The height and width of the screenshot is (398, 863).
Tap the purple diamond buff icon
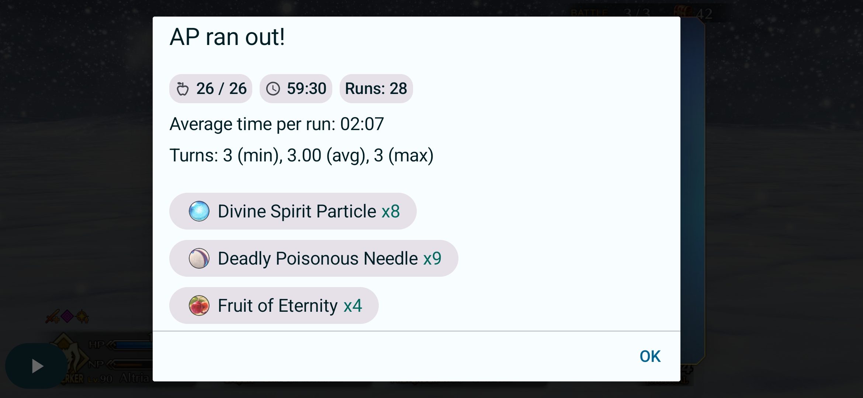67,317
